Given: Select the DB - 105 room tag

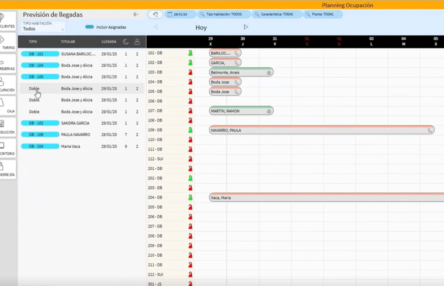Looking at the screenshot, I should (x=40, y=77).
